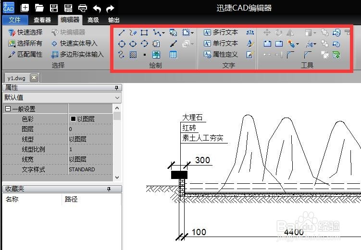Click 多边形实体输入 button
Image resolution: width=361 pixels, height=250 pixels.
(77, 54)
